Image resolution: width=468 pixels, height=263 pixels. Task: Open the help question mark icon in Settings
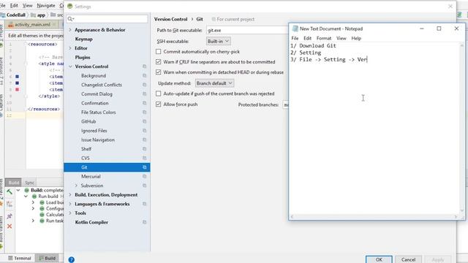pos(72,259)
